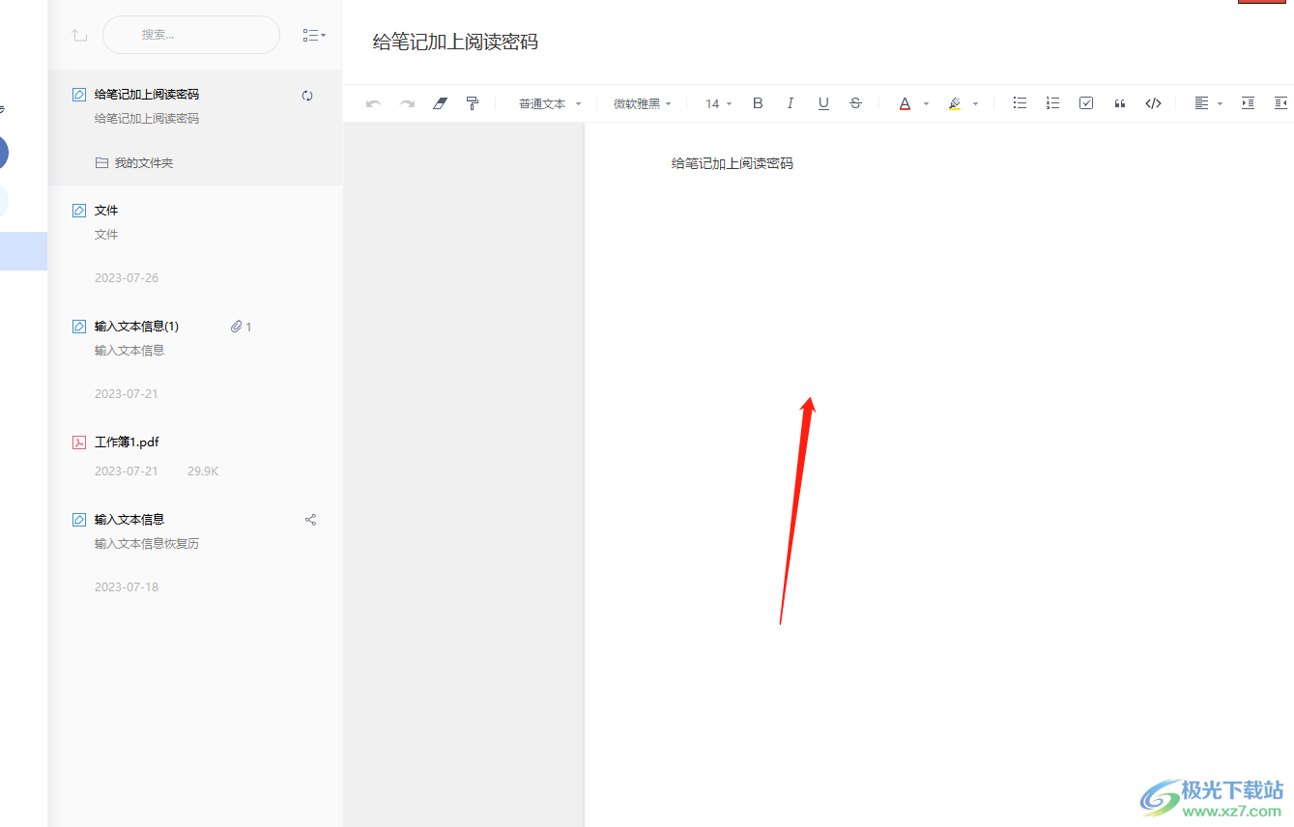1294x827 pixels.
Task: Click the sync icon on first note
Action: point(307,95)
